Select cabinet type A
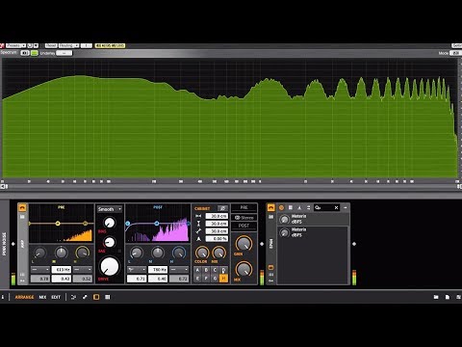Viewport: 462px width, 347px height. tap(197, 270)
